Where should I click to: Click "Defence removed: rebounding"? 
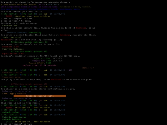click(24, 33)
